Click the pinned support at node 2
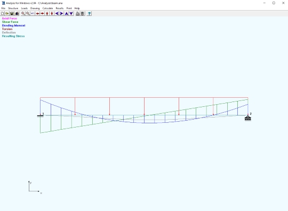 248,118
